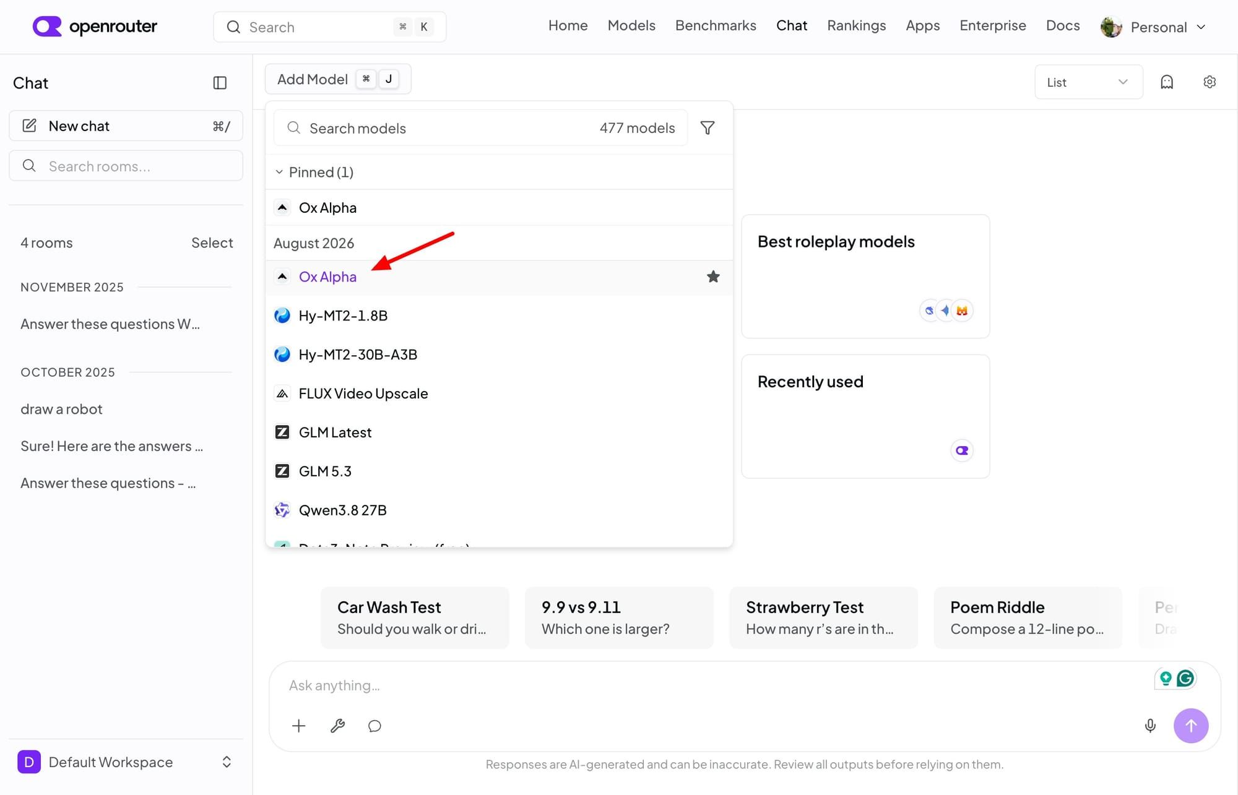Click the filter funnel icon in model search
The height and width of the screenshot is (795, 1238).
click(x=708, y=127)
